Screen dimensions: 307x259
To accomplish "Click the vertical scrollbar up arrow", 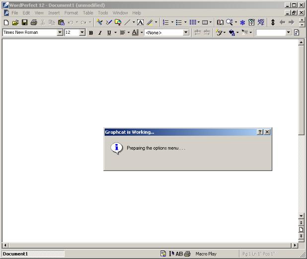I will point(301,42).
